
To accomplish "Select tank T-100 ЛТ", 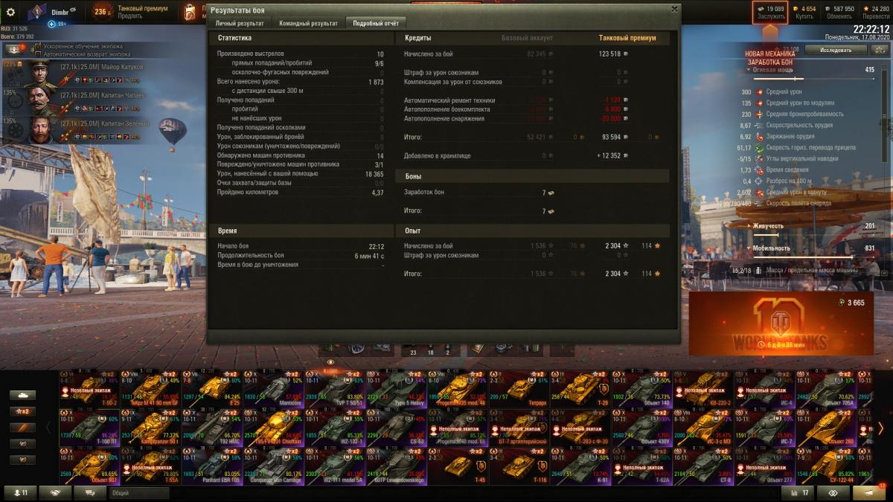I will point(88,427).
